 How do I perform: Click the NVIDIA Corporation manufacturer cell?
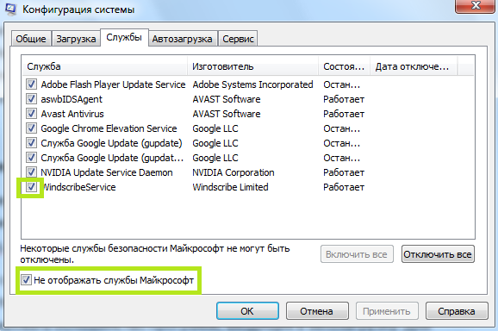233,172
